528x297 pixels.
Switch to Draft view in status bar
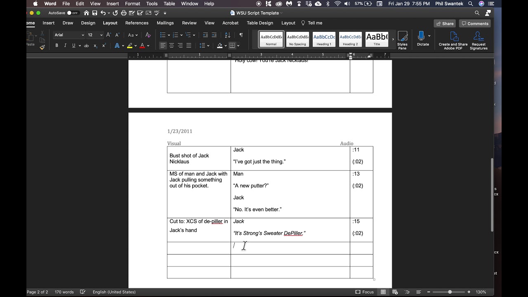click(x=419, y=292)
